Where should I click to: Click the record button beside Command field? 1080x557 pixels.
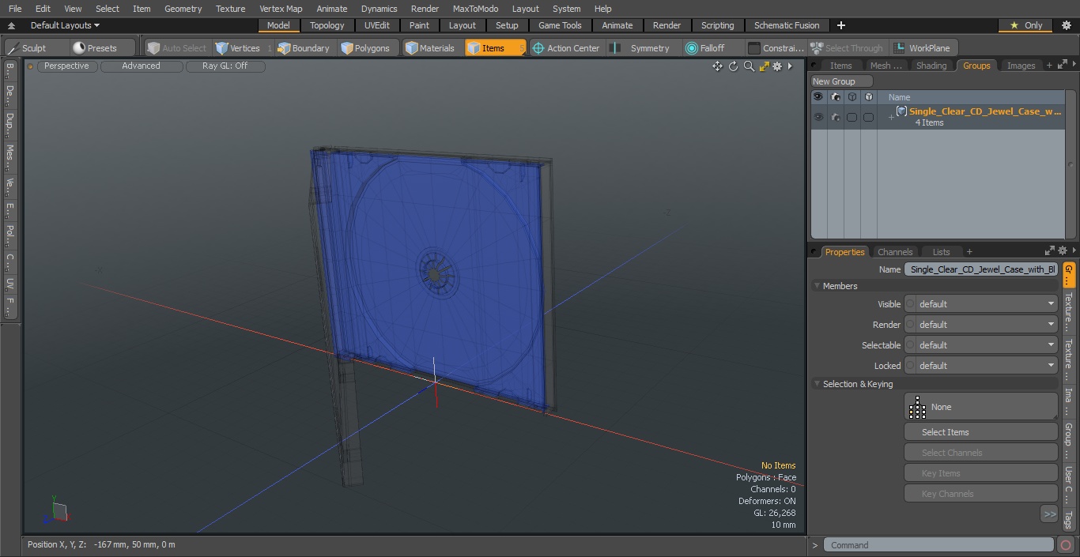point(1065,545)
